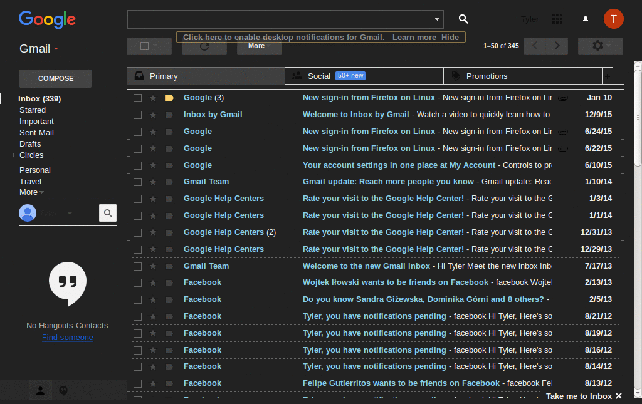Click the Find someone link
This screenshot has height=404, width=642.
point(67,337)
